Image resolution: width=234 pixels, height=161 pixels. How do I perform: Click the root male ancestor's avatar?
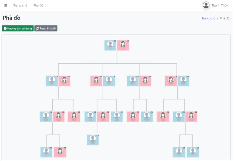[110, 44]
